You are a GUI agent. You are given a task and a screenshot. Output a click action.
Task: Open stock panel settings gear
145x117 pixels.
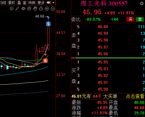pos(142,4)
